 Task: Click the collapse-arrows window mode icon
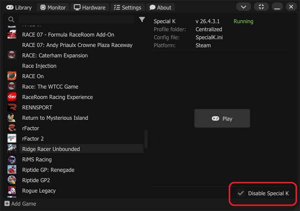point(261,7)
